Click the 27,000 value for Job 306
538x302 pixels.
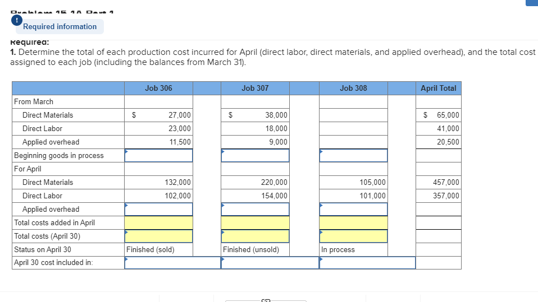pos(180,115)
